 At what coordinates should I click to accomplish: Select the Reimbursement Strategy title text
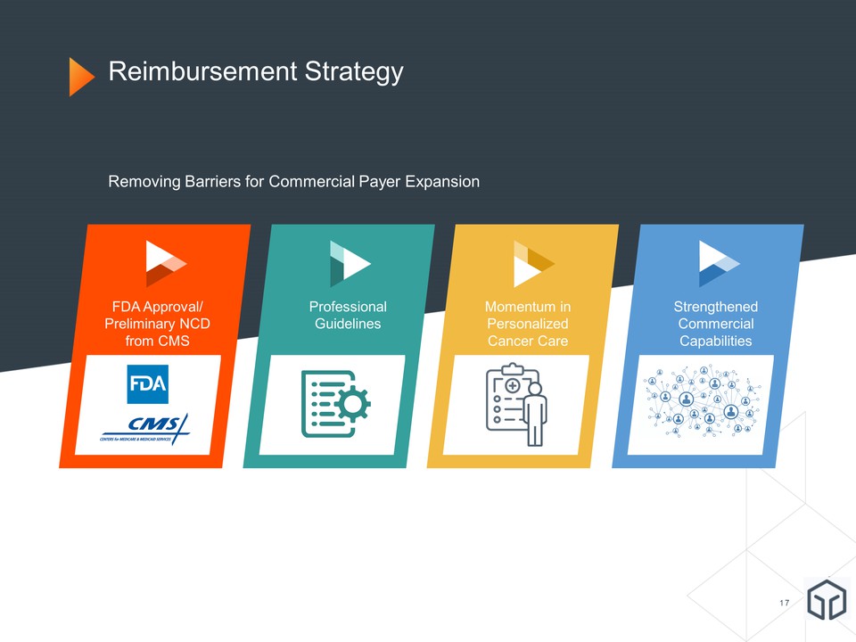(255, 71)
